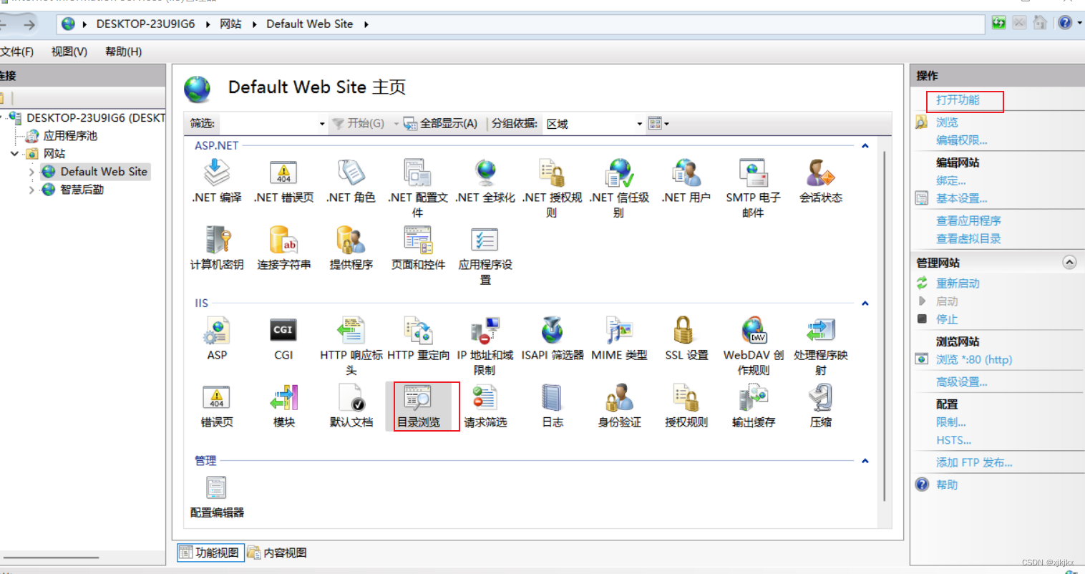The image size is (1085, 574).
Task: Click the forward navigation arrow
Action: pos(29,25)
